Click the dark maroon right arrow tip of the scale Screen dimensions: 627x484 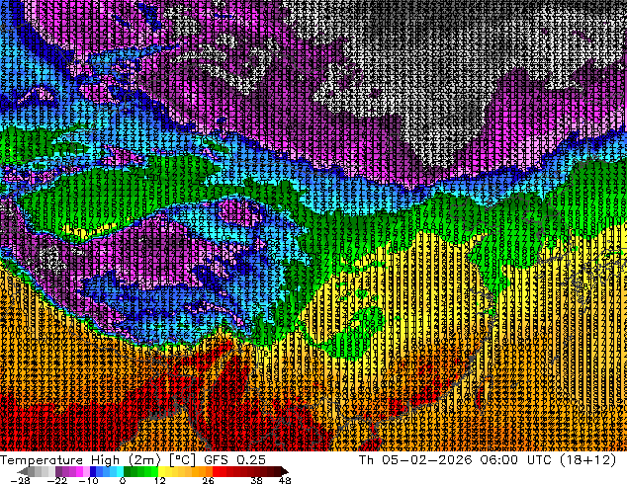284,471
